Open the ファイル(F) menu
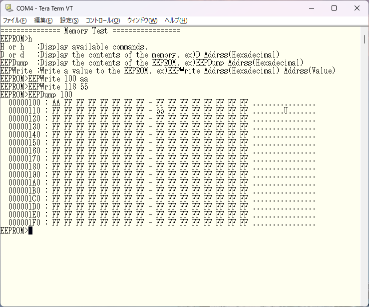Screen dimensions: 369x307 pos(15,20)
